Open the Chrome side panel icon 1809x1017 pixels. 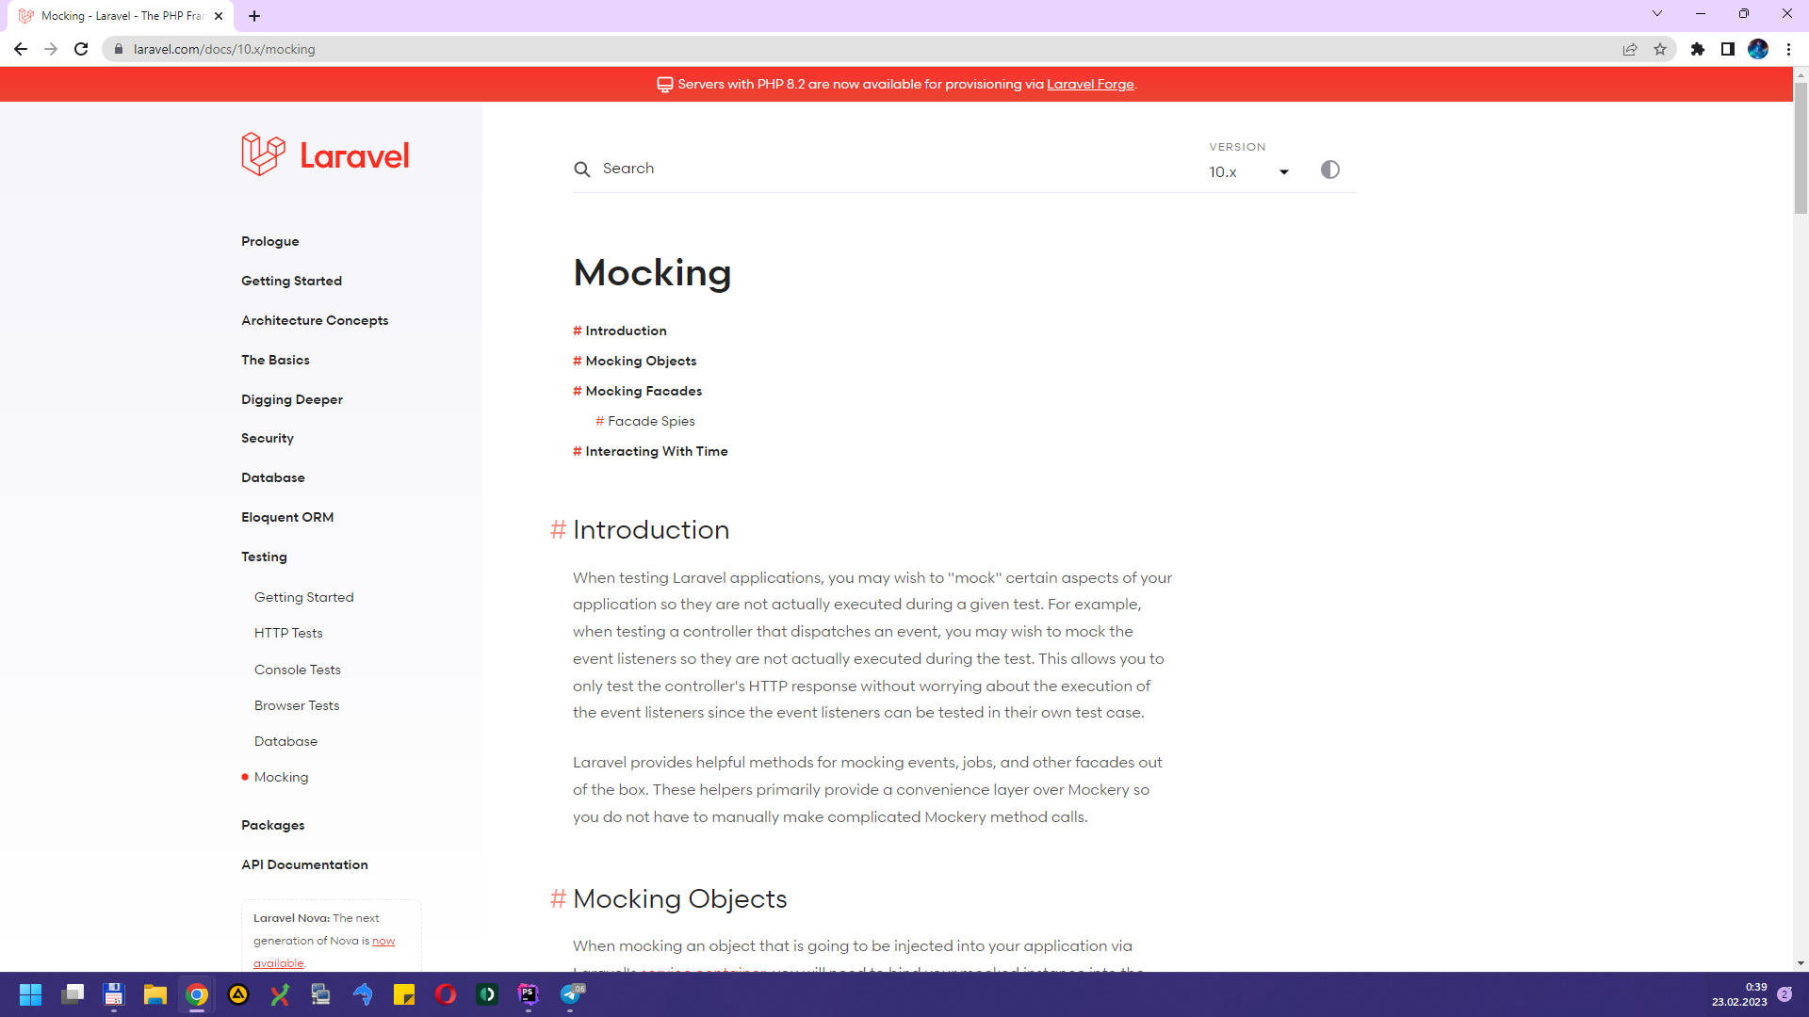[x=1728, y=49]
